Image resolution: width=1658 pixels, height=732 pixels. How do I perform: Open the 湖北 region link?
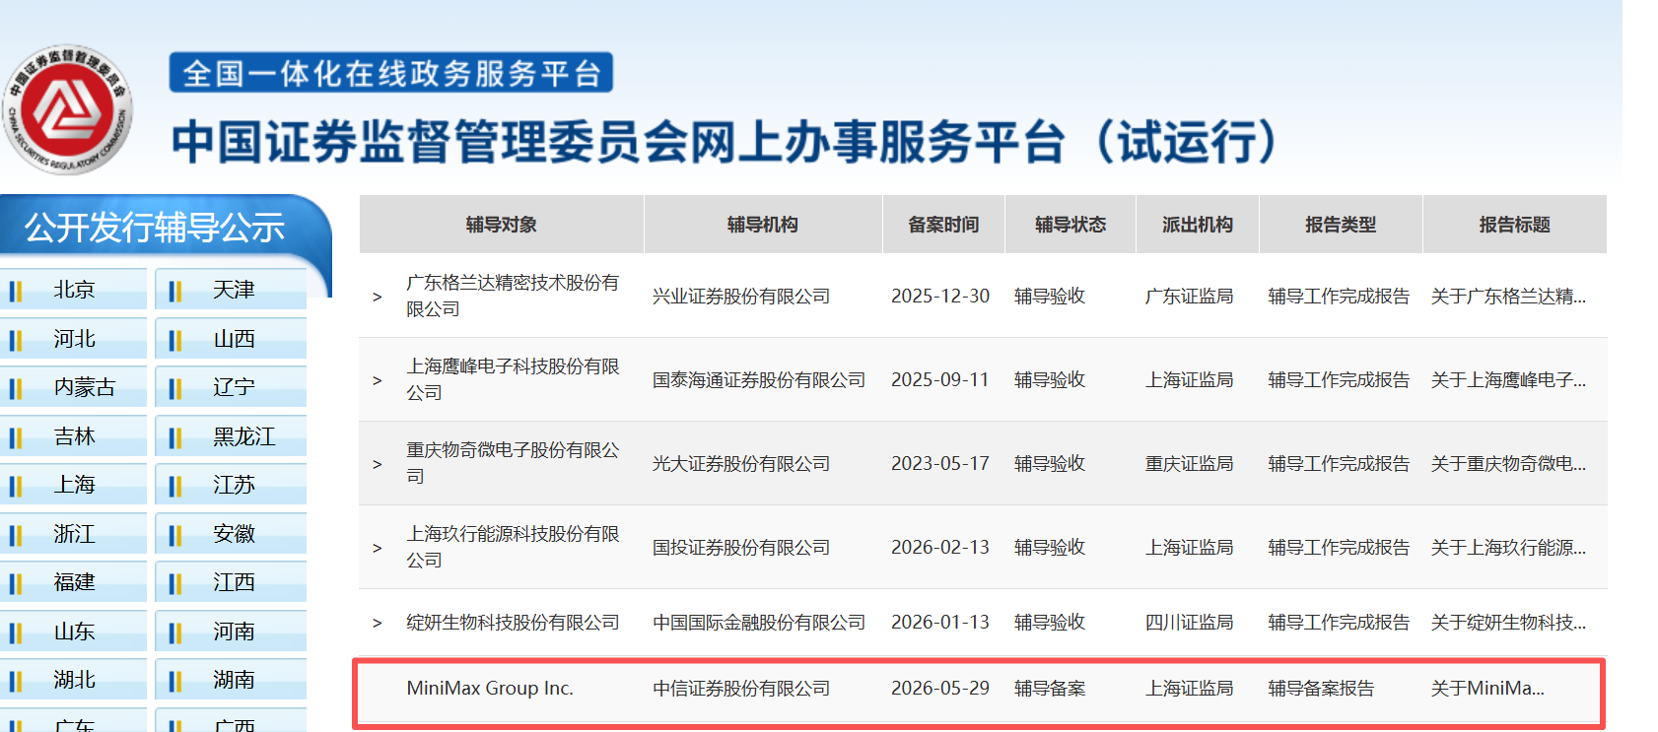coord(74,680)
